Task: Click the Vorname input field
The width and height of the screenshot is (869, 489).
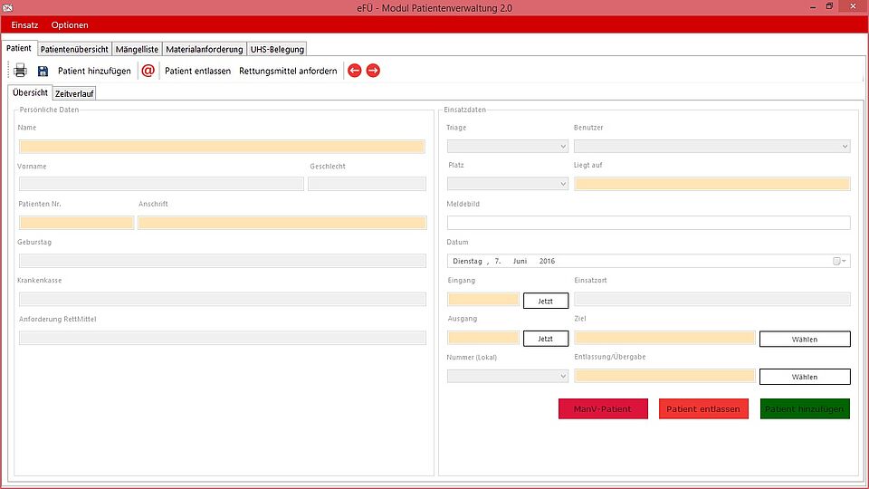Action: click(161, 184)
